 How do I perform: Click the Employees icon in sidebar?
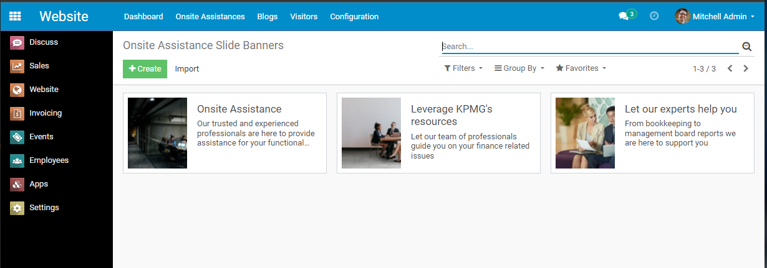click(x=17, y=160)
